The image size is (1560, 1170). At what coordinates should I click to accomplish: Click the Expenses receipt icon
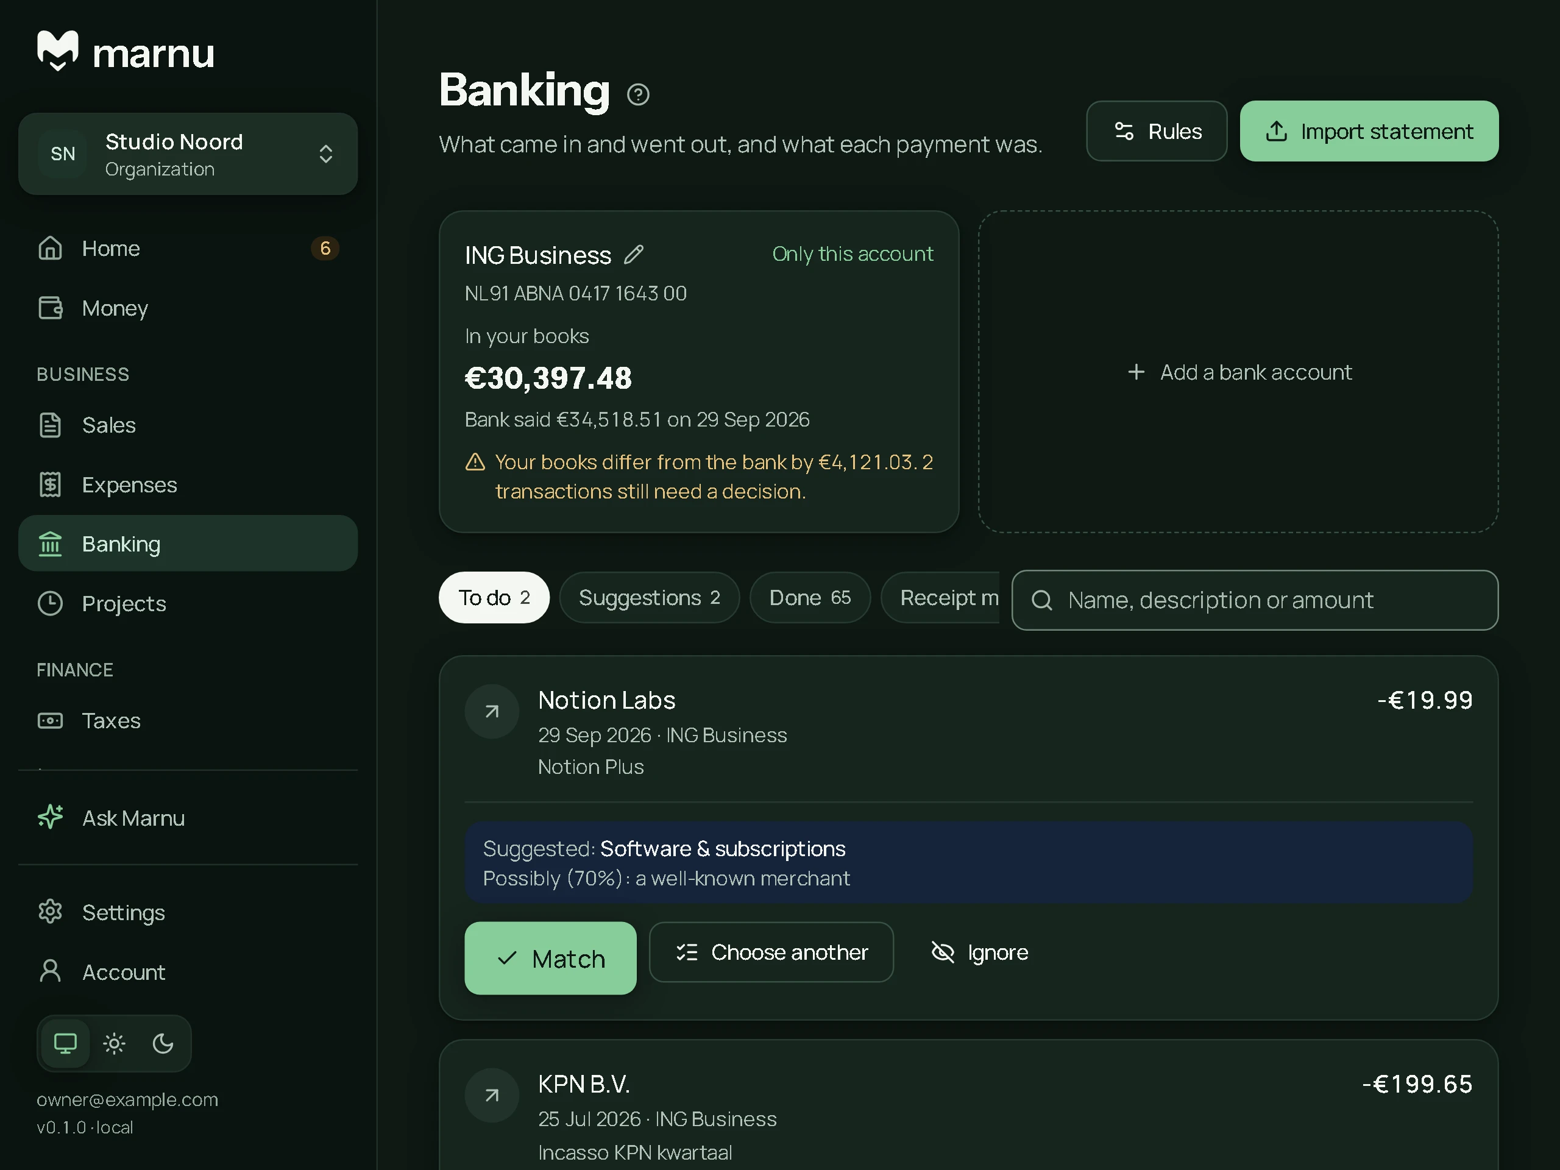(x=50, y=484)
